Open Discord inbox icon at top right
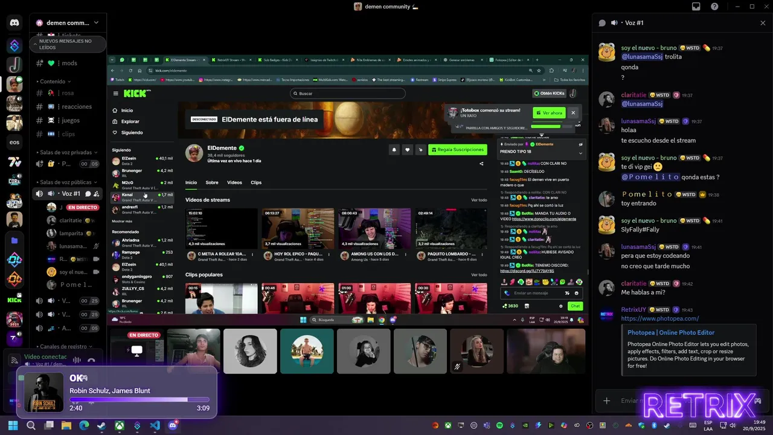The image size is (773, 435). 696,7
